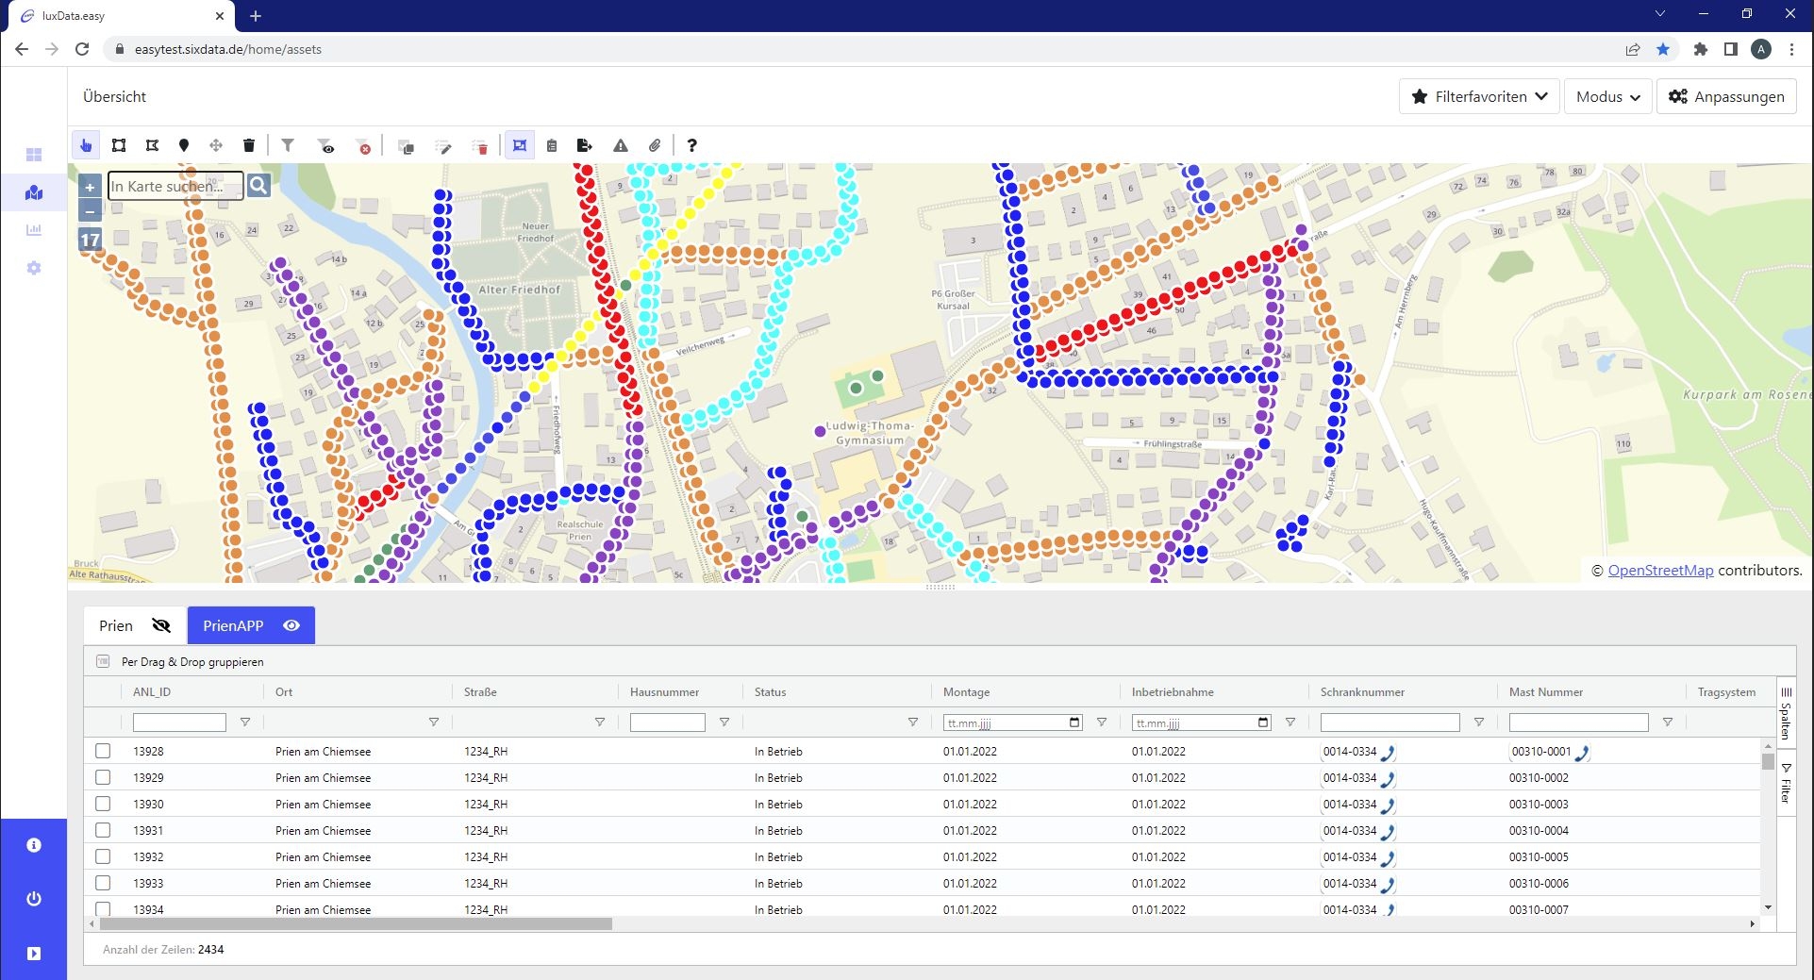Toggle the highlighted blue map frame tool
Screen dimensions: 1814x980
[x=520, y=145]
